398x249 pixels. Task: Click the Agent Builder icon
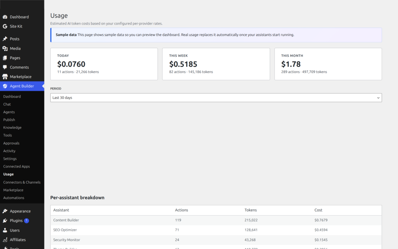pyautogui.click(x=5, y=86)
